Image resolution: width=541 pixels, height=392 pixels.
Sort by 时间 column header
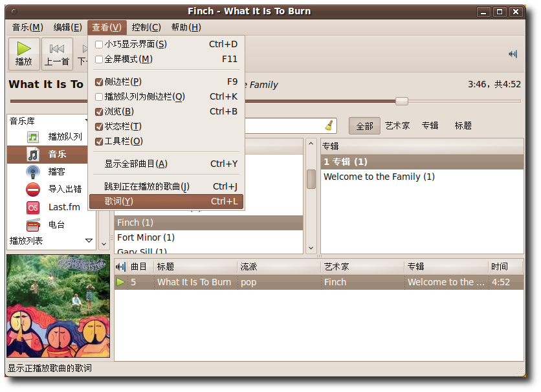coord(506,267)
